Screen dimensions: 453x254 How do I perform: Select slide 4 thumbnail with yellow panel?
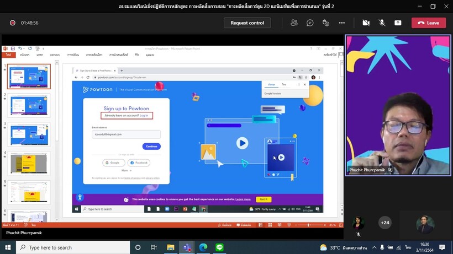(29, 163)
